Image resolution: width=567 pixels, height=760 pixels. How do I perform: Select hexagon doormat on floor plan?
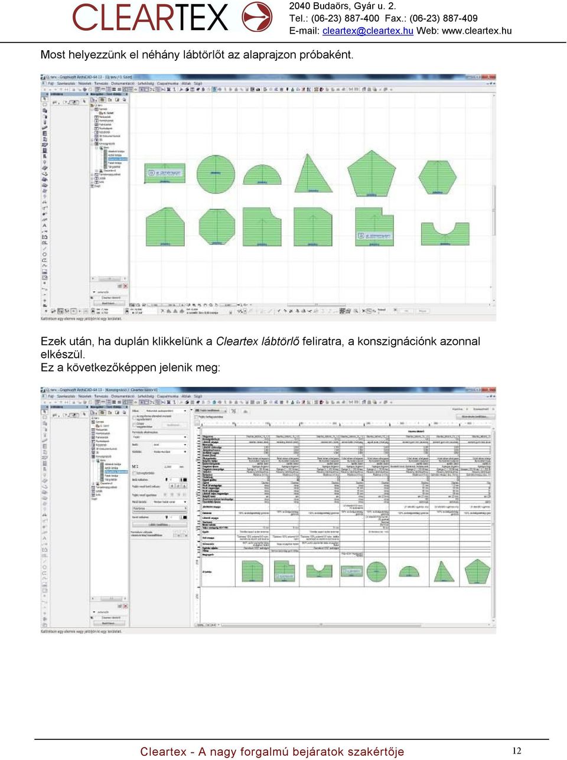[437, 177]
